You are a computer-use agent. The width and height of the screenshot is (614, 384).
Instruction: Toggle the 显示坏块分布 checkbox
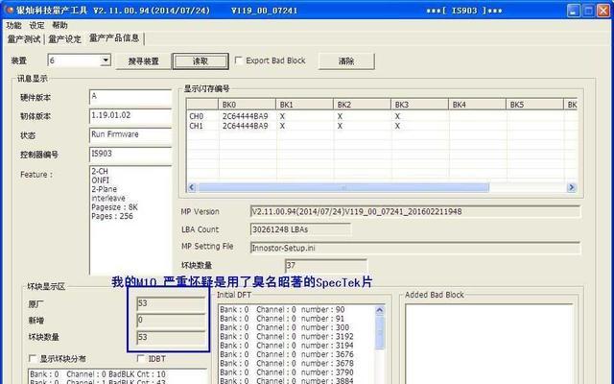pyautogui.click(x=33, y=358)
